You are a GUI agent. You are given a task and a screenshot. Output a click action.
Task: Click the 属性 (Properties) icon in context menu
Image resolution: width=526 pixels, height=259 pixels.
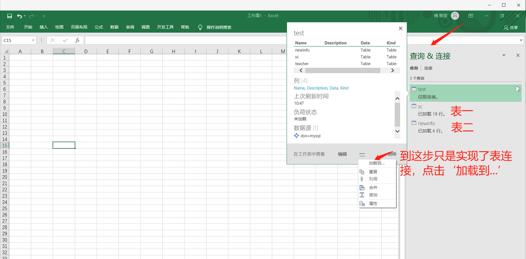point(362,203)
